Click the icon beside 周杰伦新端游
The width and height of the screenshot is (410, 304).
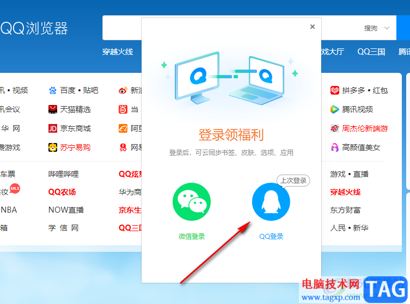(x=335, y=128)
